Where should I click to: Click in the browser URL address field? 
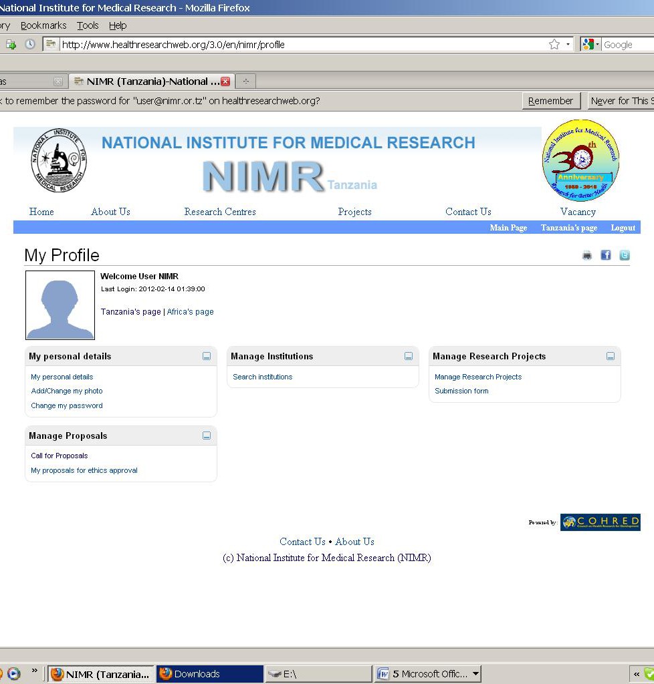pyautogui.click(x=301, y=45)
